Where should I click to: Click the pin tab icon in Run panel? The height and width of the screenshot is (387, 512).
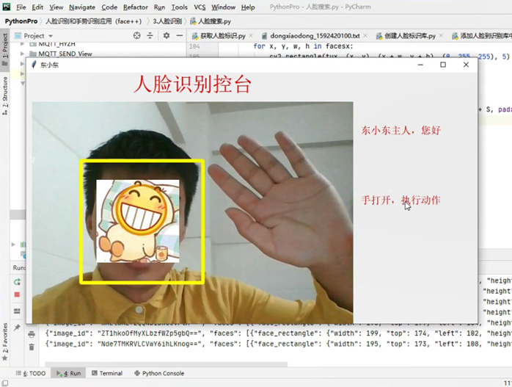tap(17, 328)
